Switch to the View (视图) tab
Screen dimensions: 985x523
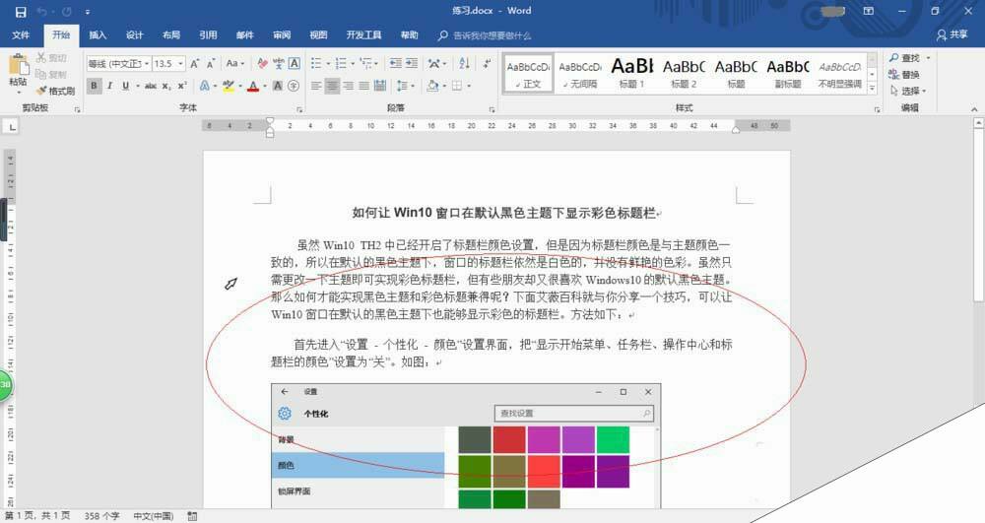click(x=318, y=35)
